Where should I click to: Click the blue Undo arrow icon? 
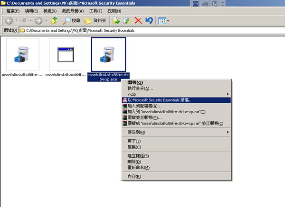click(149, 20)
